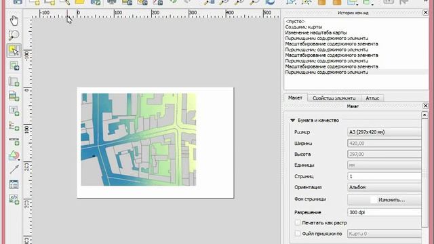Open the Файл привязки по map dropdown
The height and width of the screenshot is (244, 434).
(384, 234)
